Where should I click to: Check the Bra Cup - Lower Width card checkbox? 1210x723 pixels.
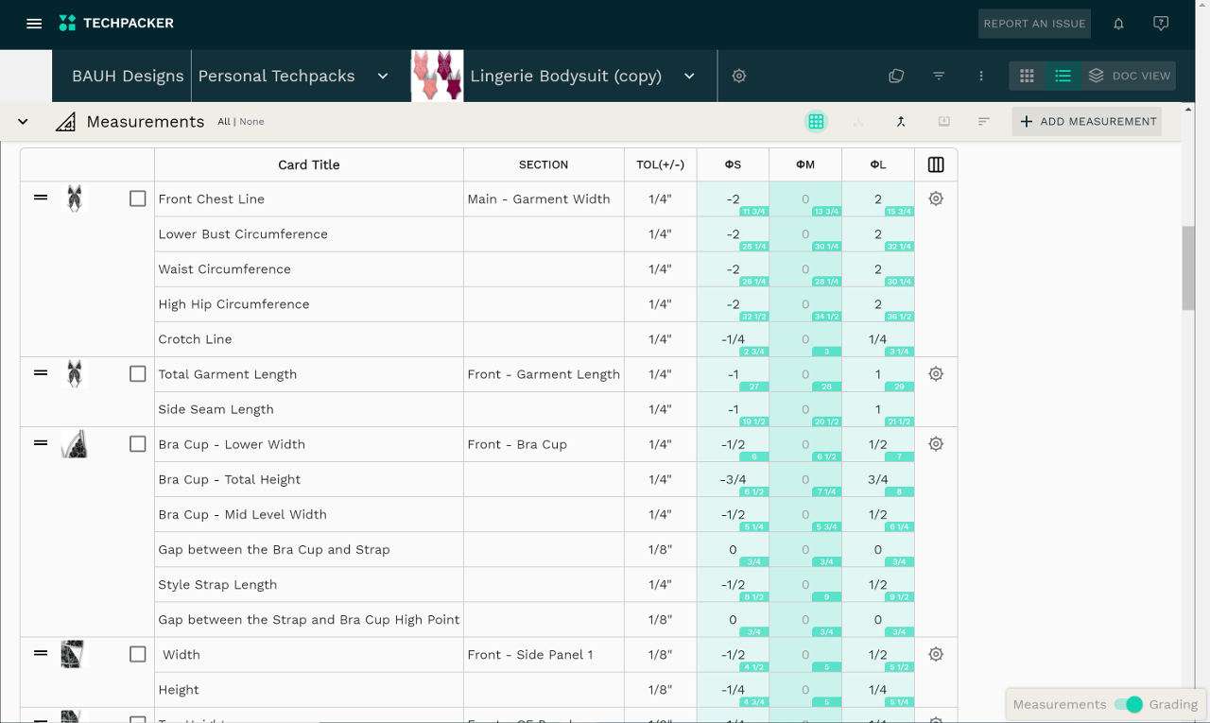138,443
